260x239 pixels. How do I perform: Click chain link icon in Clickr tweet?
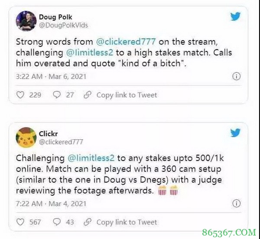tap(88, 222)
